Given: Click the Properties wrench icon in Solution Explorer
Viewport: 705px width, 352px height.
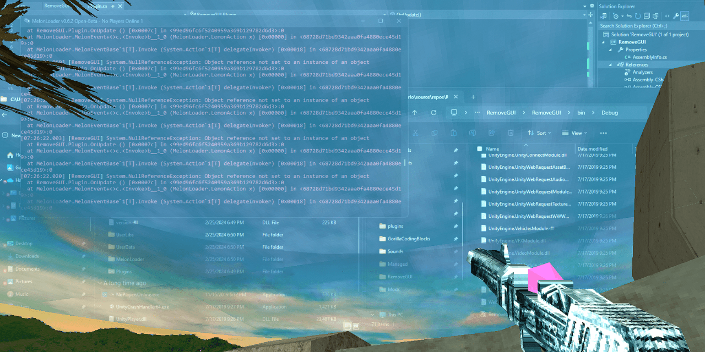Looking at the screenshot, I should click(x=676, y=16).
